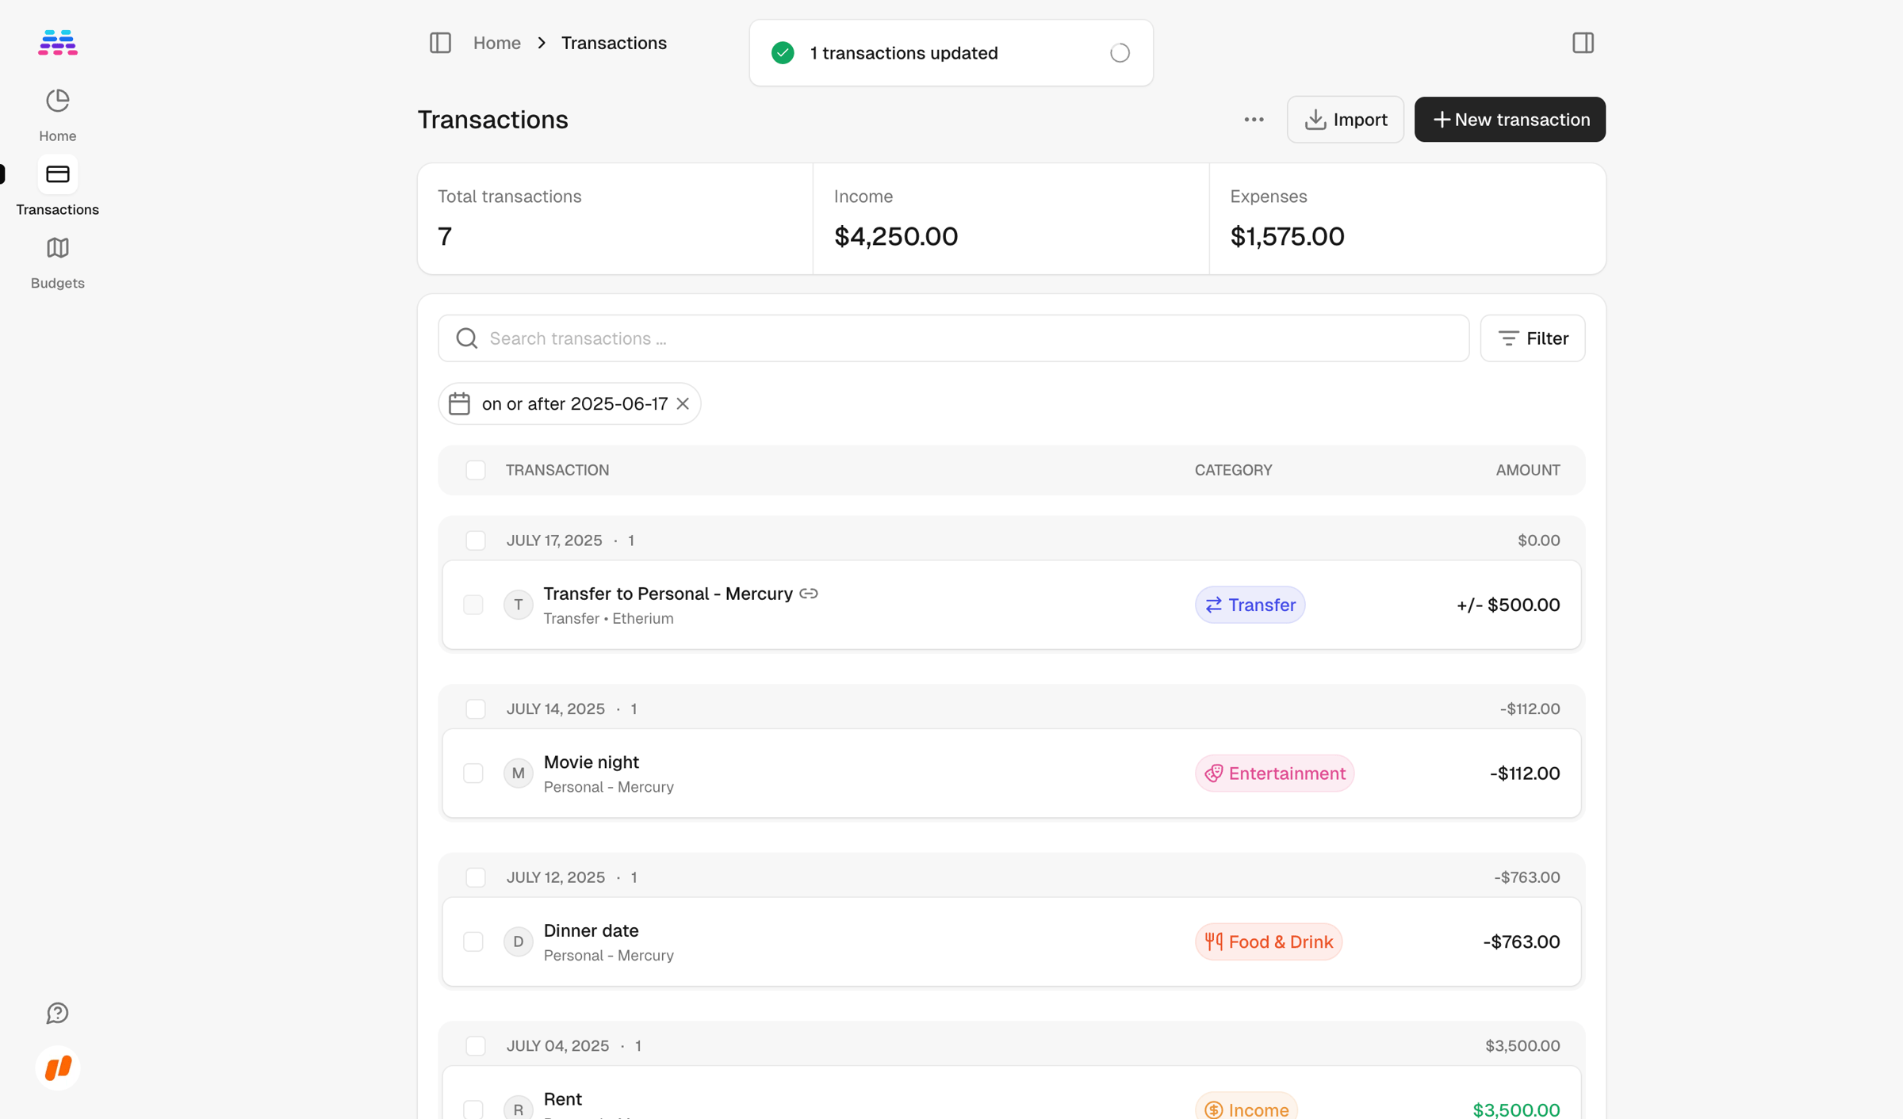Screen dimensions: 1903x1119
Task: Click the CATEGORY column header
Action: (x=1233, y=470)
